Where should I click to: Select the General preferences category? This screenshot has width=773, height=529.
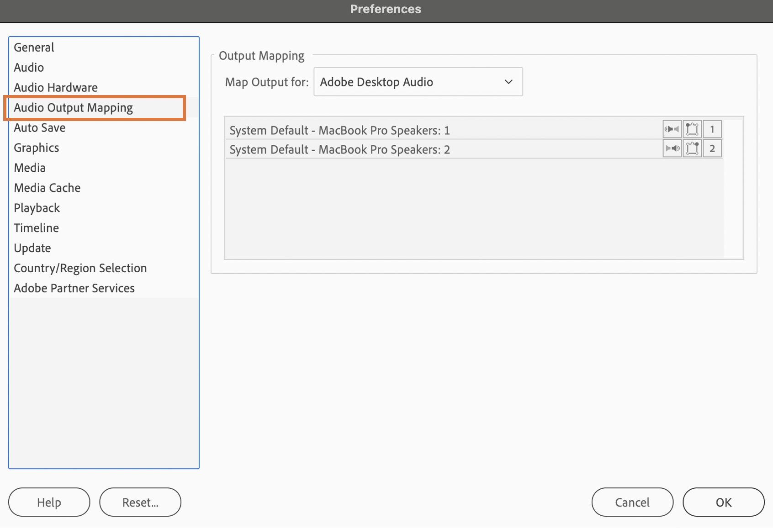point(34,48)
